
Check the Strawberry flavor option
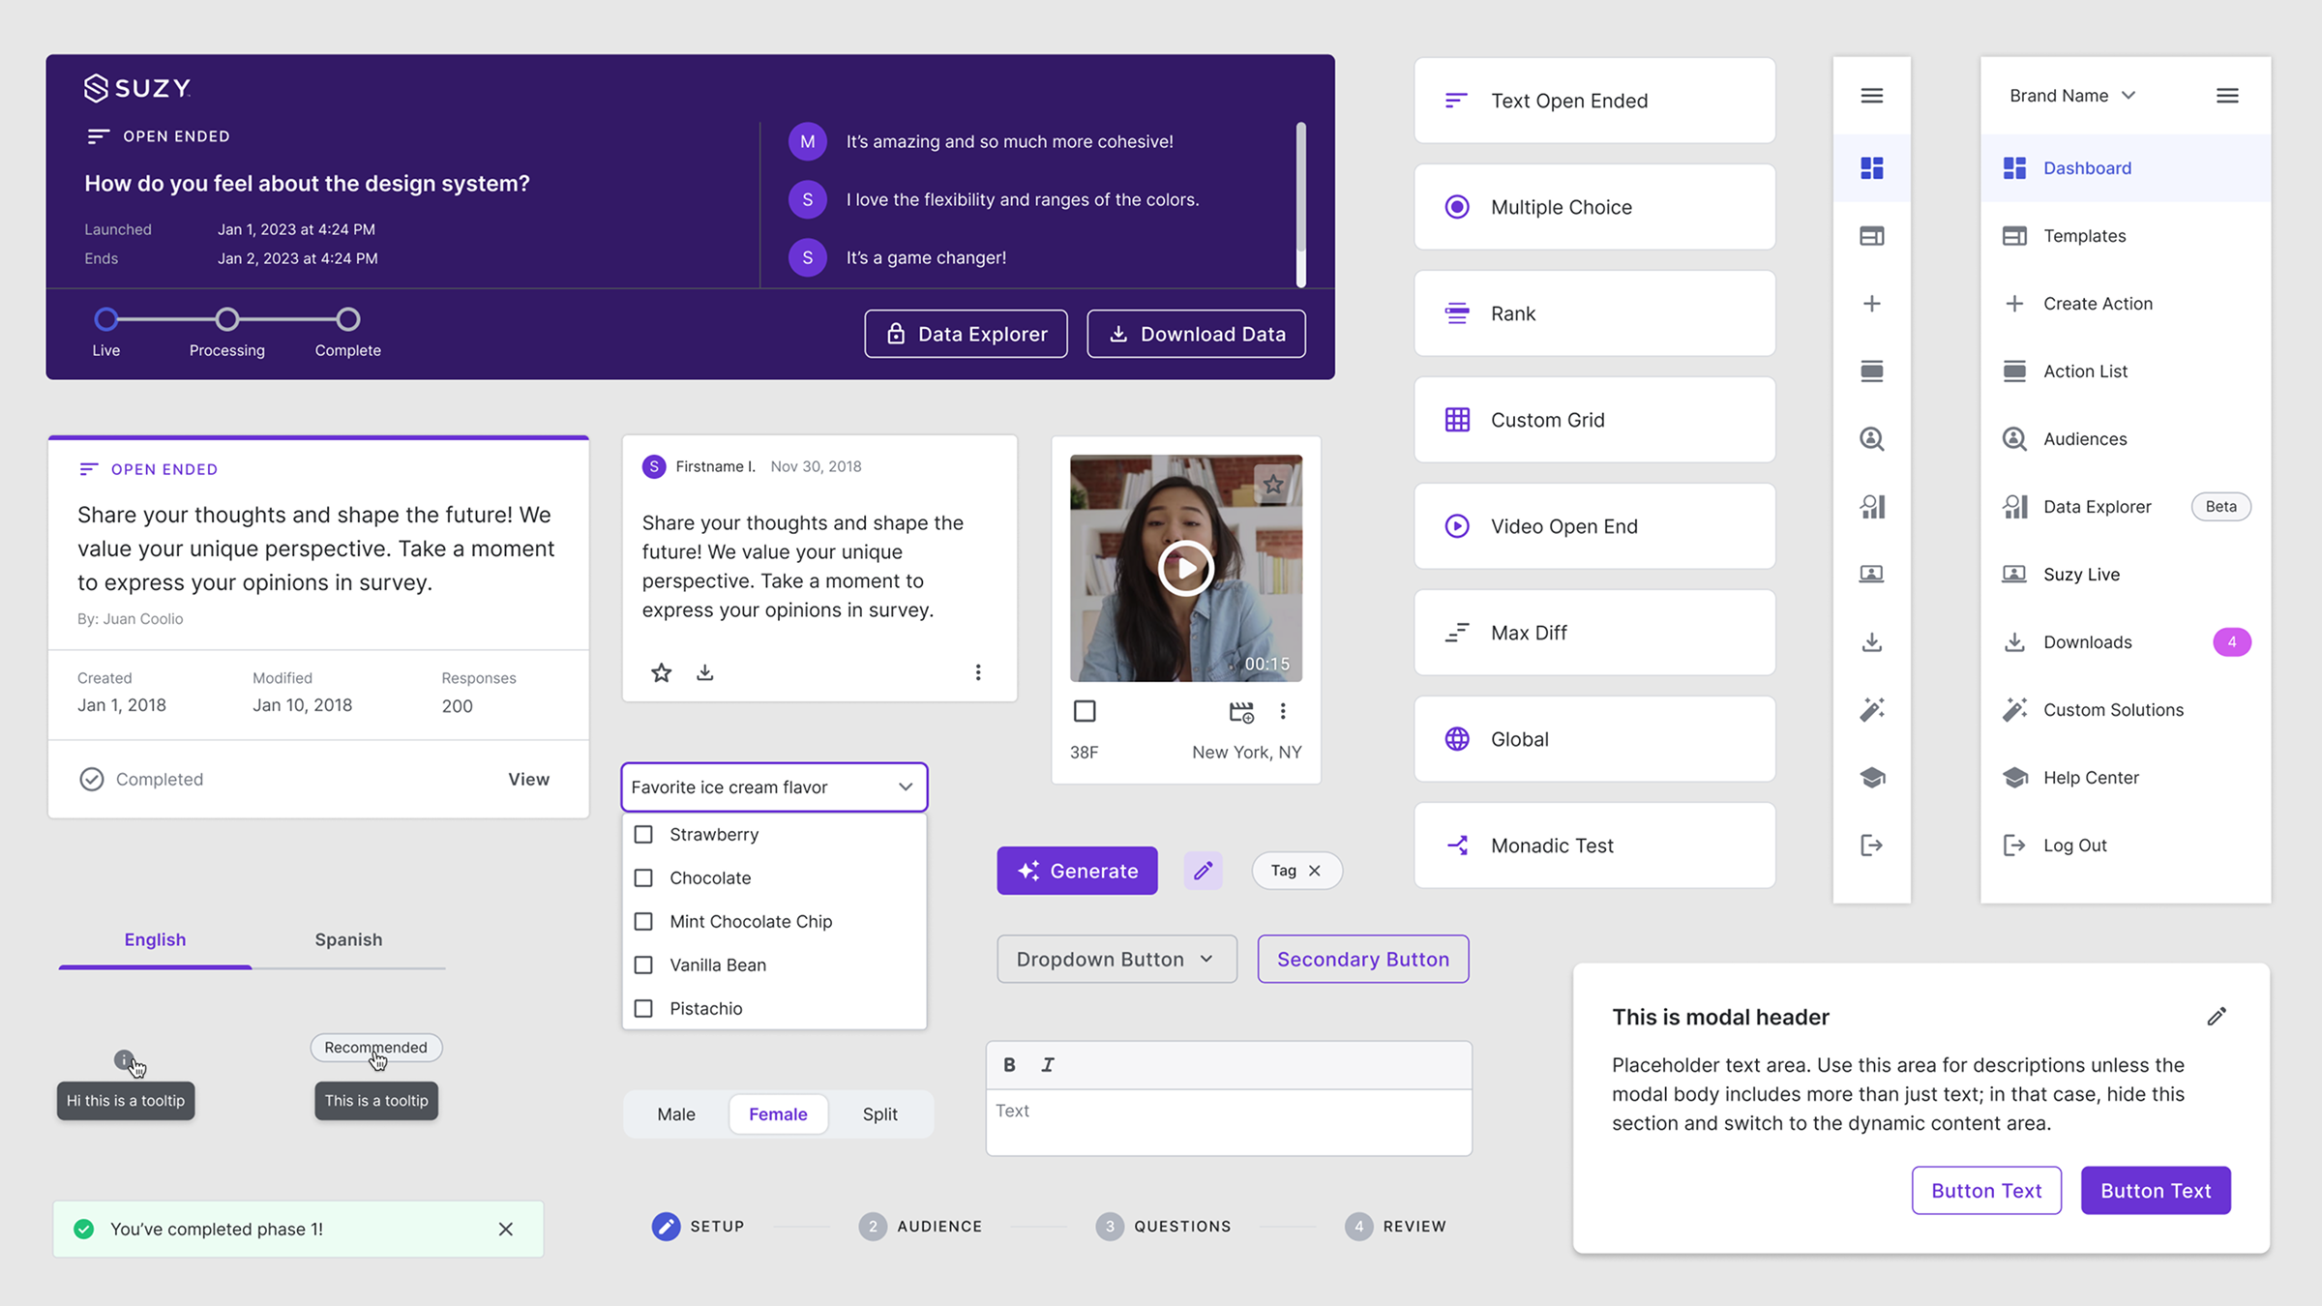(x=643, y=834)
